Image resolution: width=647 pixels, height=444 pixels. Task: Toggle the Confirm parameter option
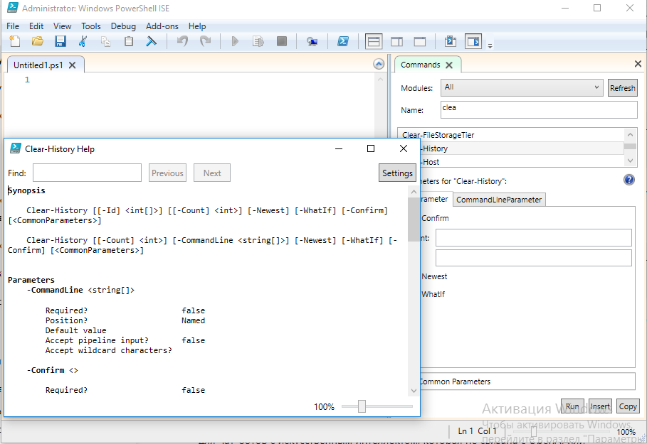coord(435,218)
